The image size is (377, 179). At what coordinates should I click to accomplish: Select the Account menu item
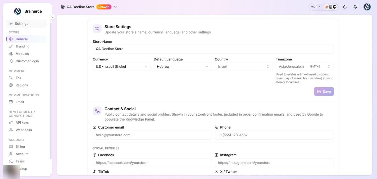coord(26,154)
